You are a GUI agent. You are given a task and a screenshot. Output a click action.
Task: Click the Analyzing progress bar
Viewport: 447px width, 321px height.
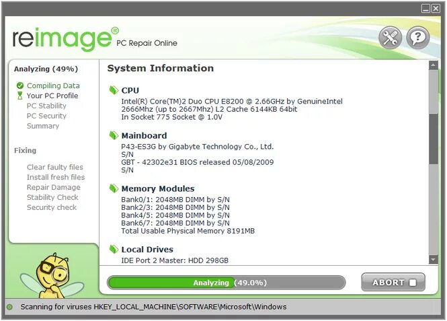(x=227, y=283)
